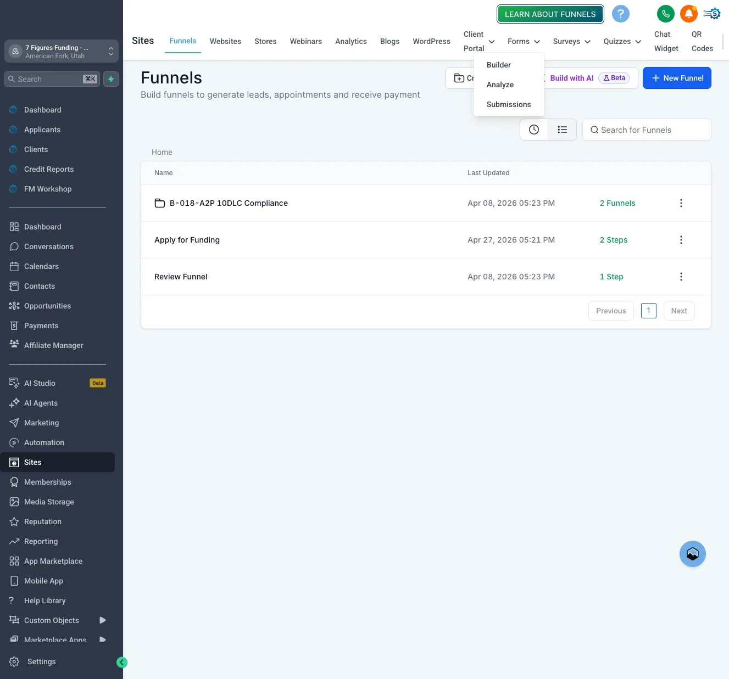
Task: Focus the sidebar Search box
Action: coord(52,79)
